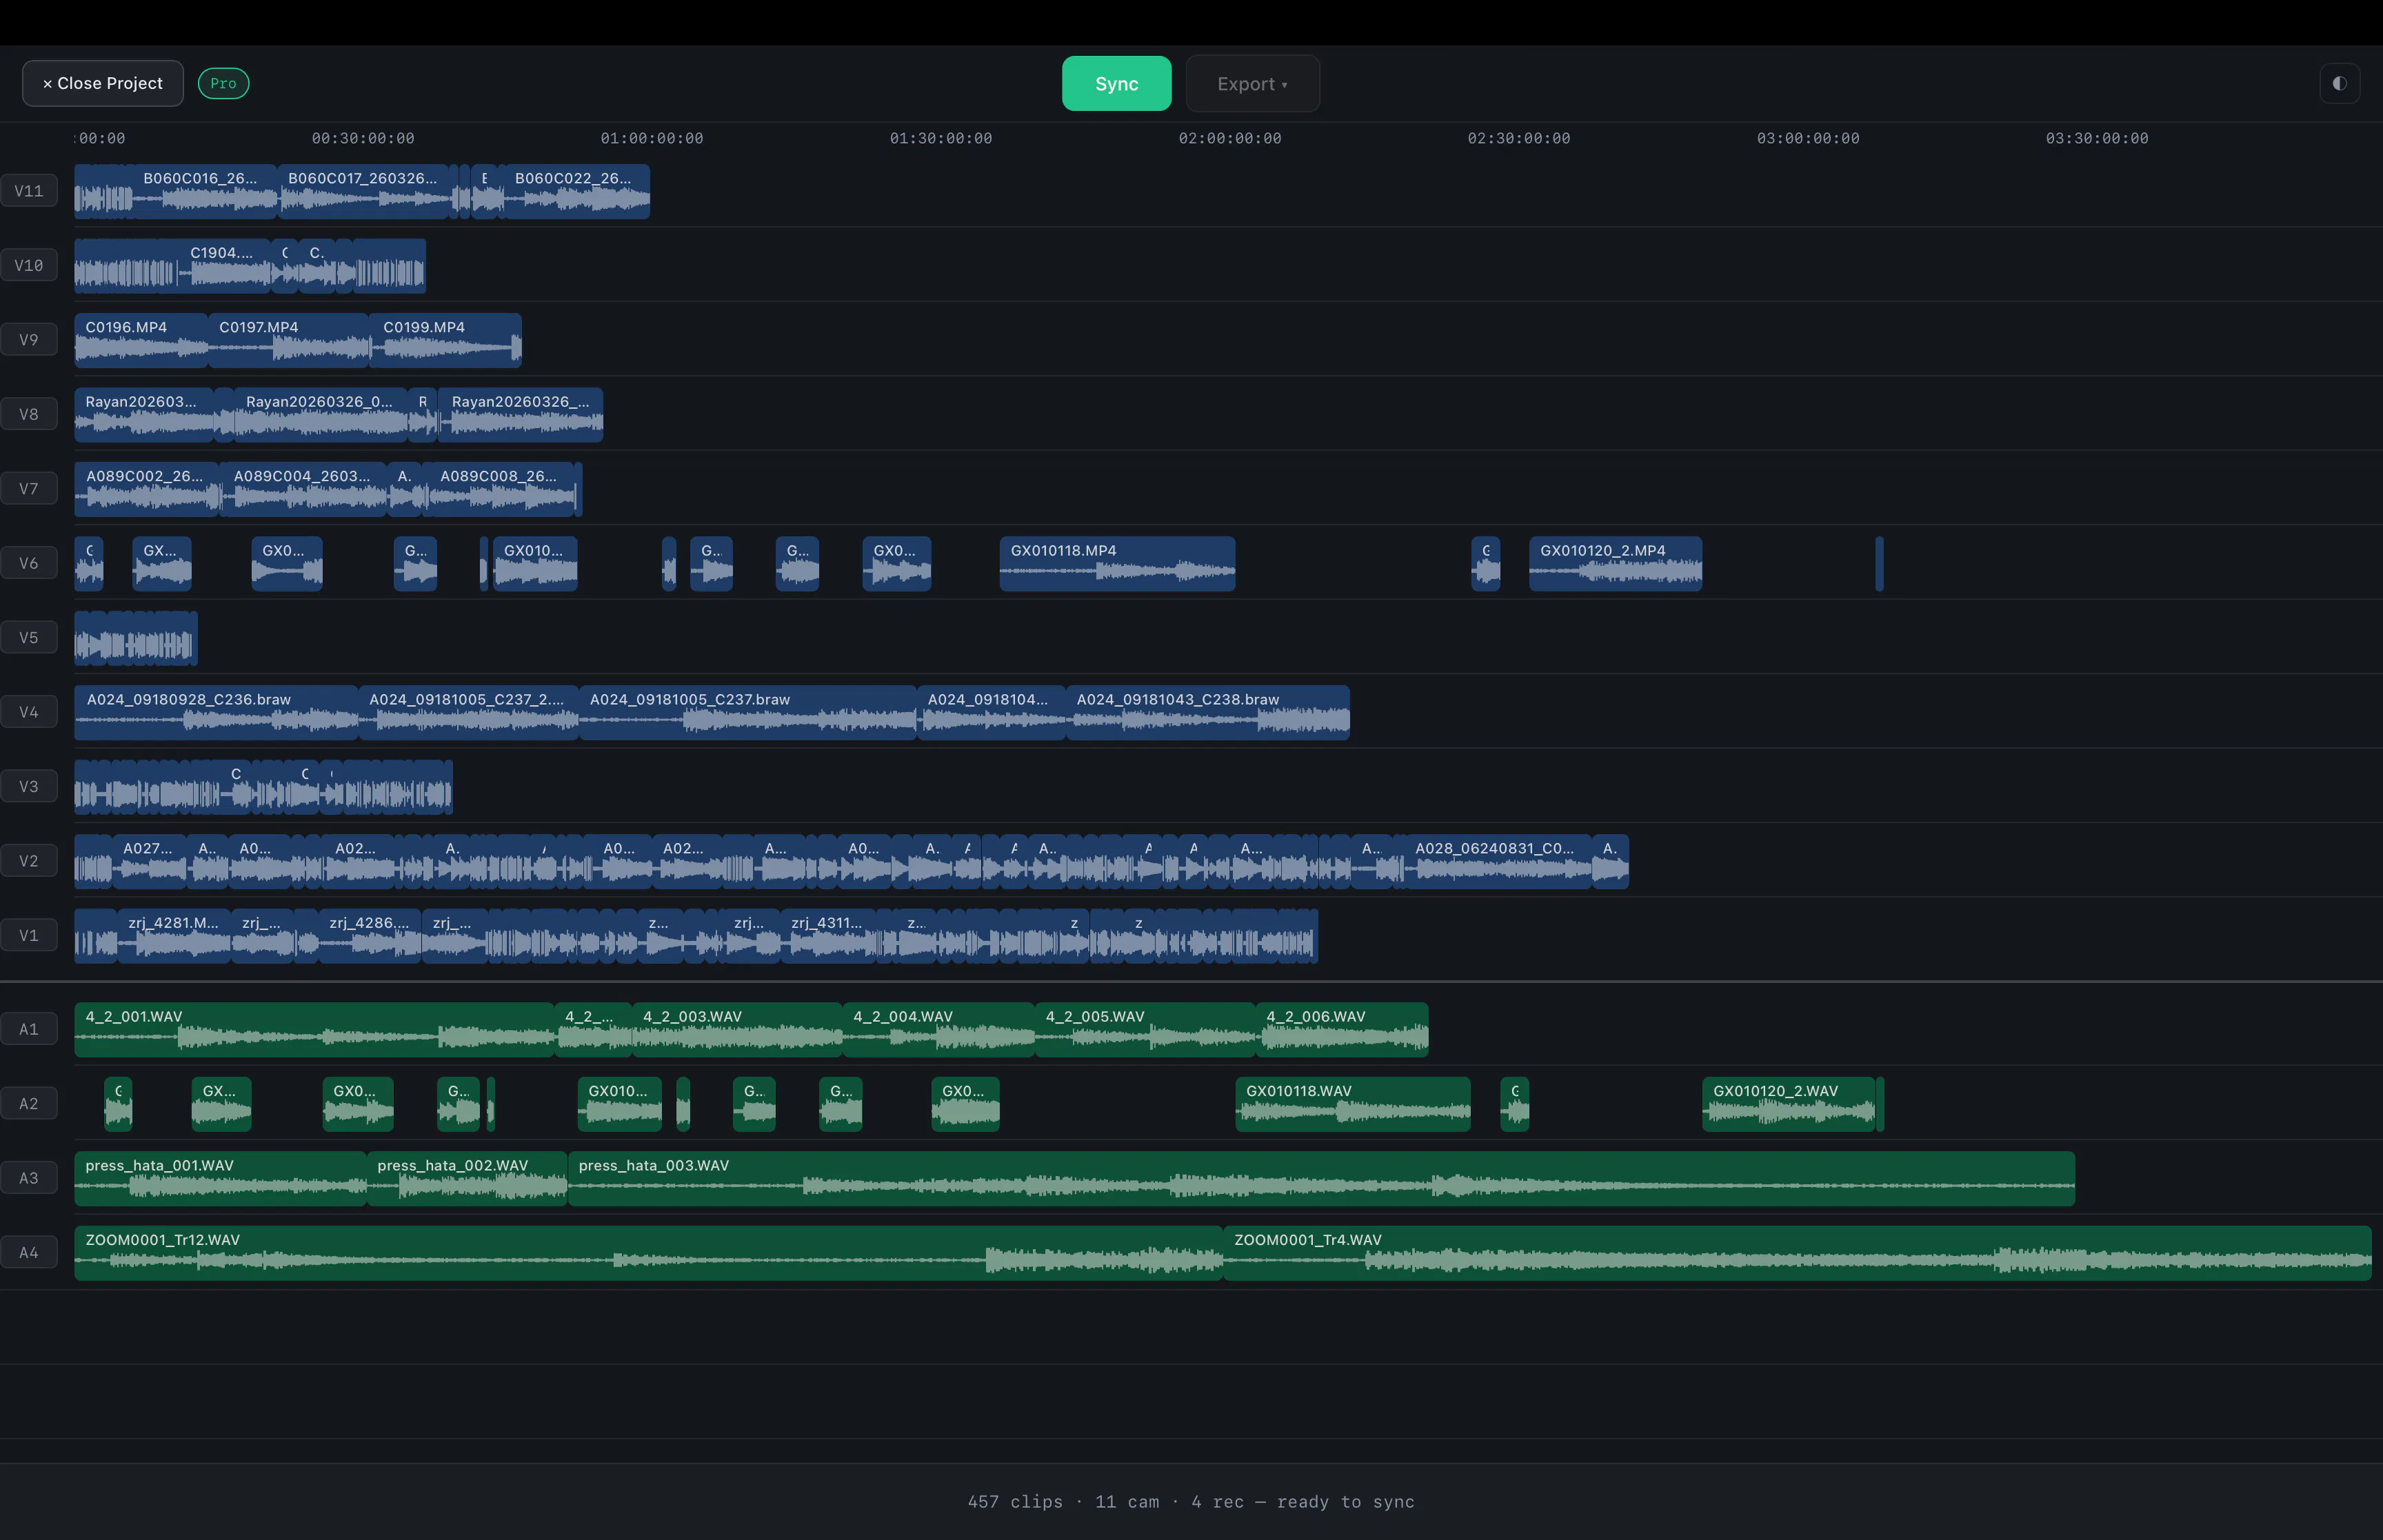Select audio clip ZOOM0001_Tr4.WAV
Screen dimensions: 2383x1540
[x=1797, y=1253]
